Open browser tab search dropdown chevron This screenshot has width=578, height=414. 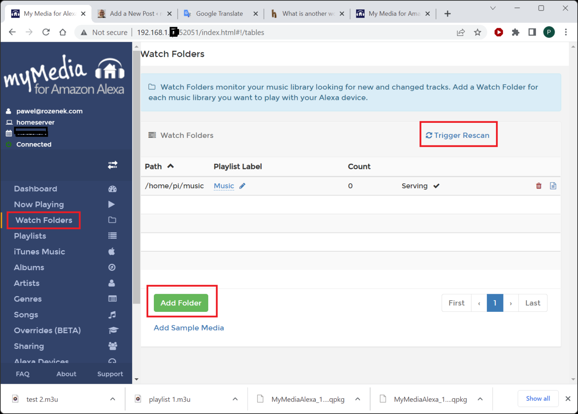[x=493, y=8]
